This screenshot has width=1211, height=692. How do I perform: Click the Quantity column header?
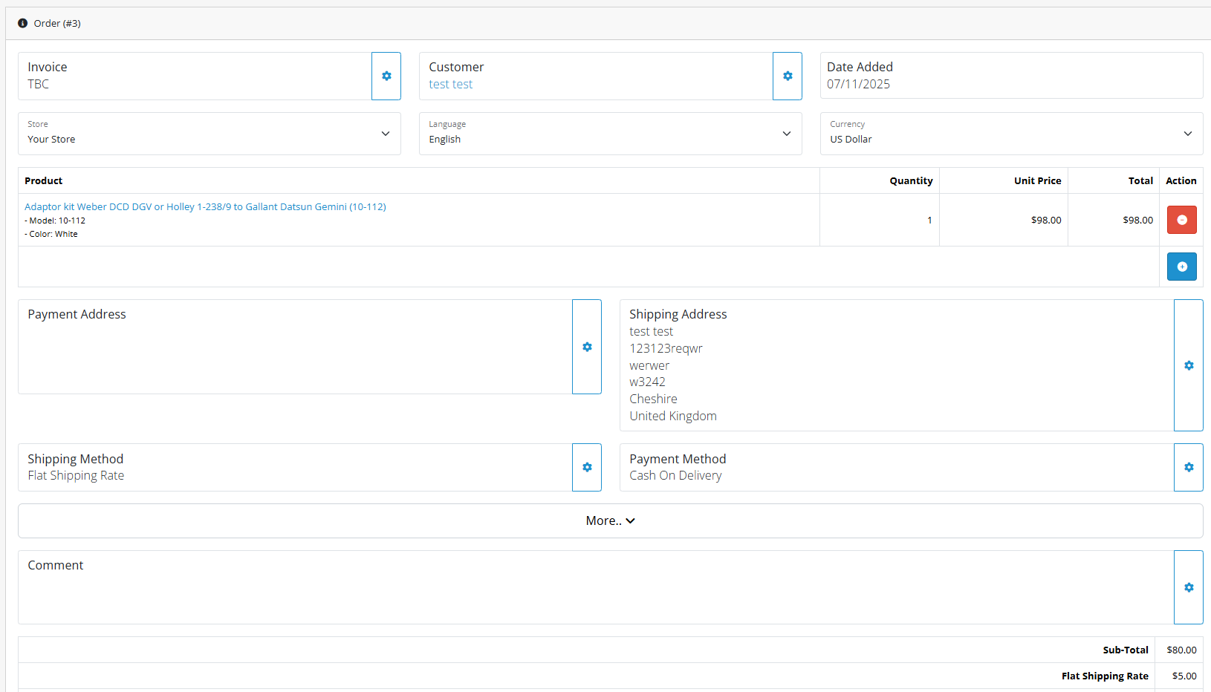911,180
